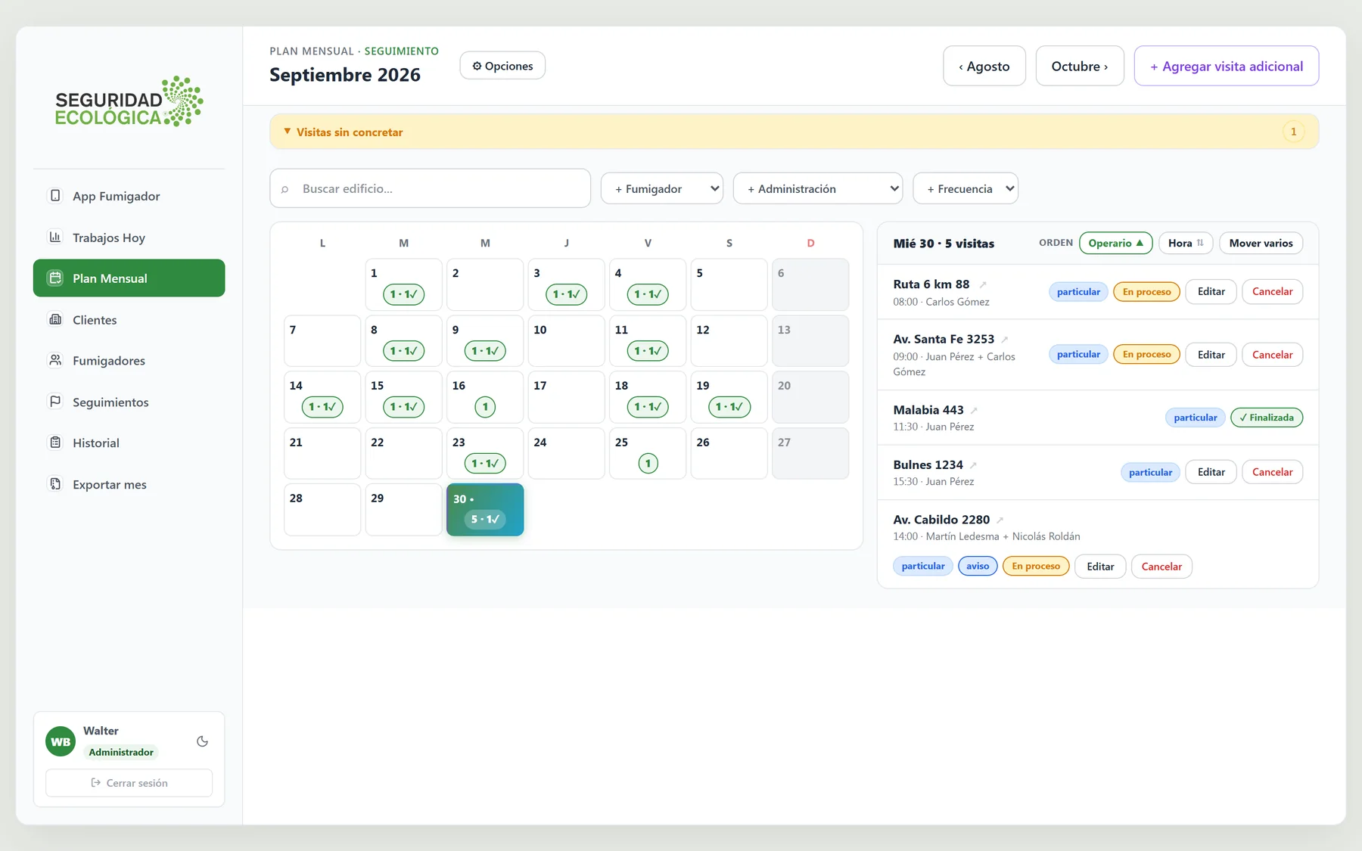1362x851 pixels.
Task: Open link arrow next to Av. Cabildo 2280
Action: pyautogui.click(x=1000, y=520)
